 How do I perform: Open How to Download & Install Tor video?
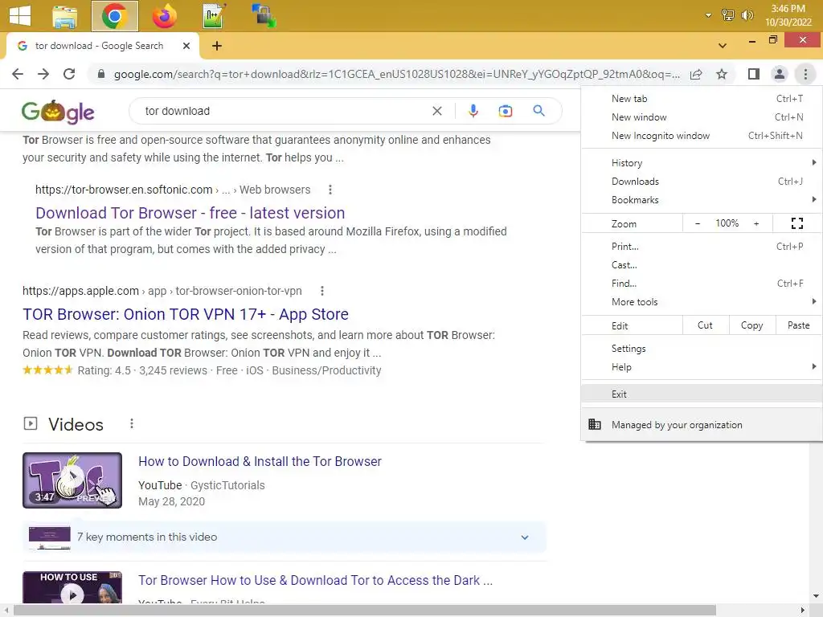point(260,461)
